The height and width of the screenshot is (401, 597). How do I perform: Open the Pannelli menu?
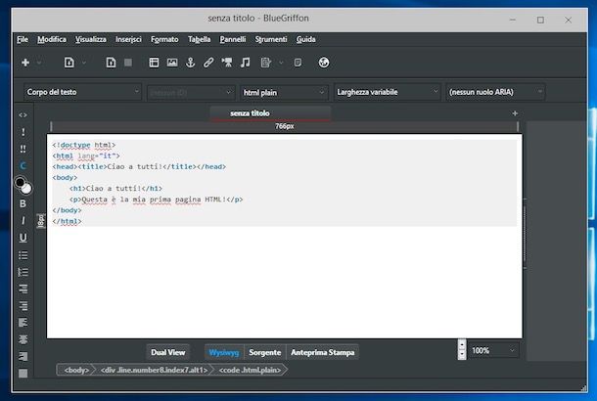233,39
